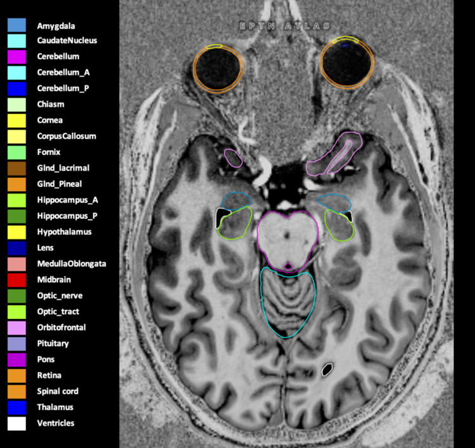This screenshot has height=448, width=475.
Task: Click the "Hippocampus_P" label
Action: [67, 216]
